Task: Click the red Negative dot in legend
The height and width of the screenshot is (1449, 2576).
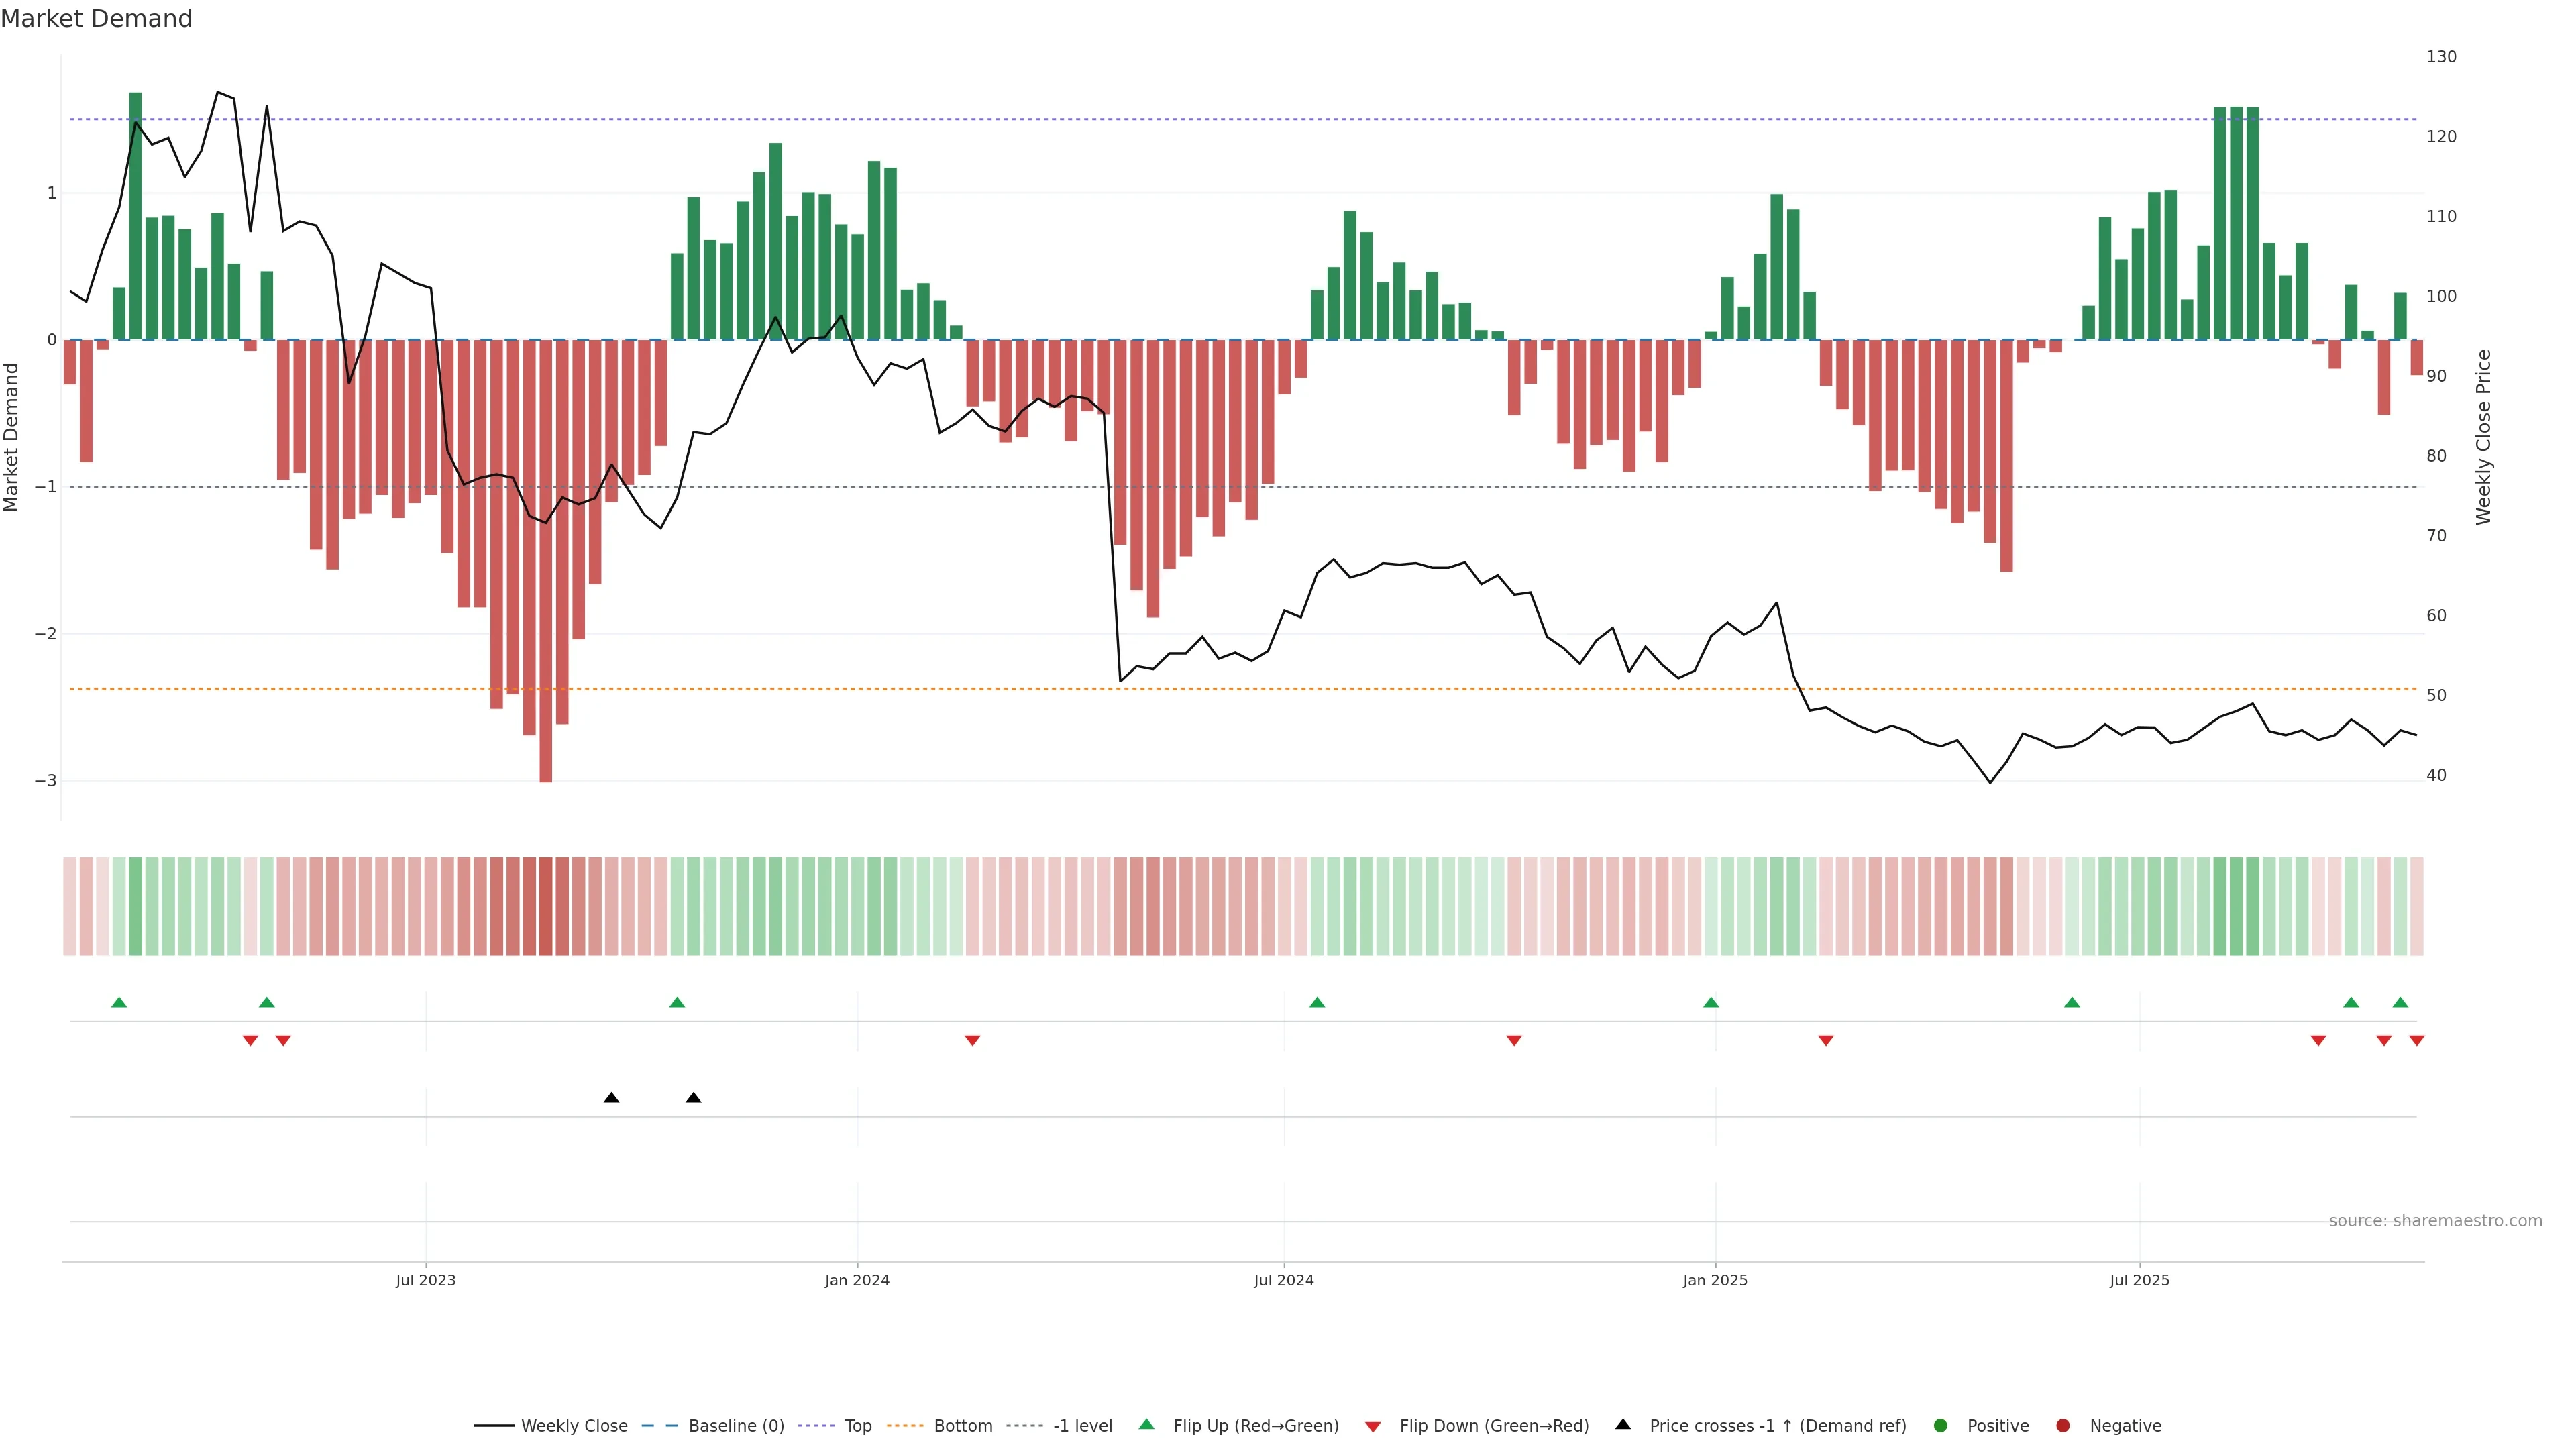Action: click(2063, 1425)
